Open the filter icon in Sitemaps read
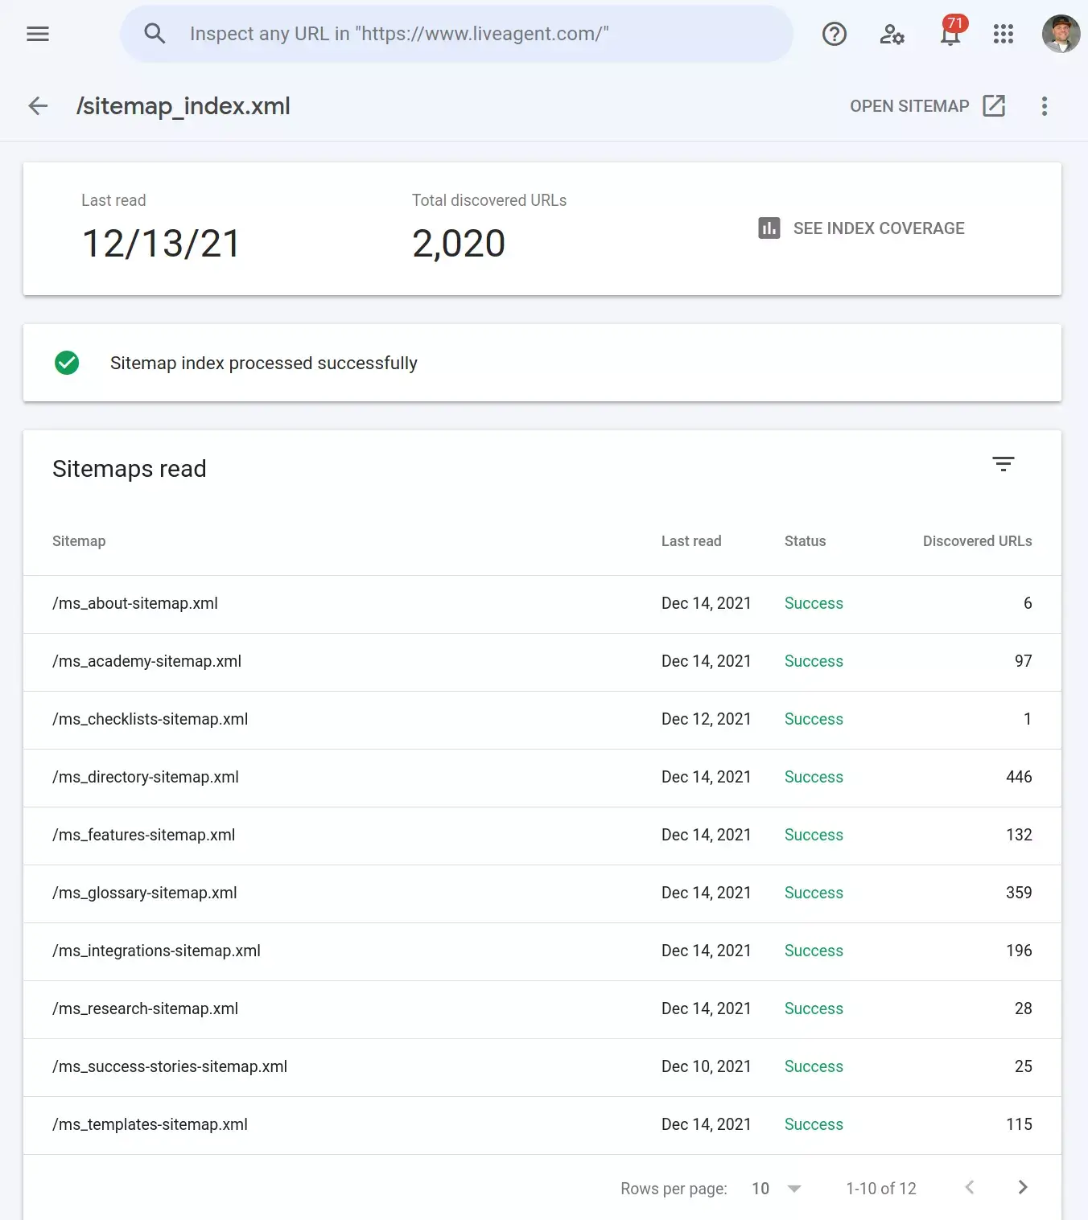The height and width of the screenshot is (1220, 1088). (x=1003, y=464)
